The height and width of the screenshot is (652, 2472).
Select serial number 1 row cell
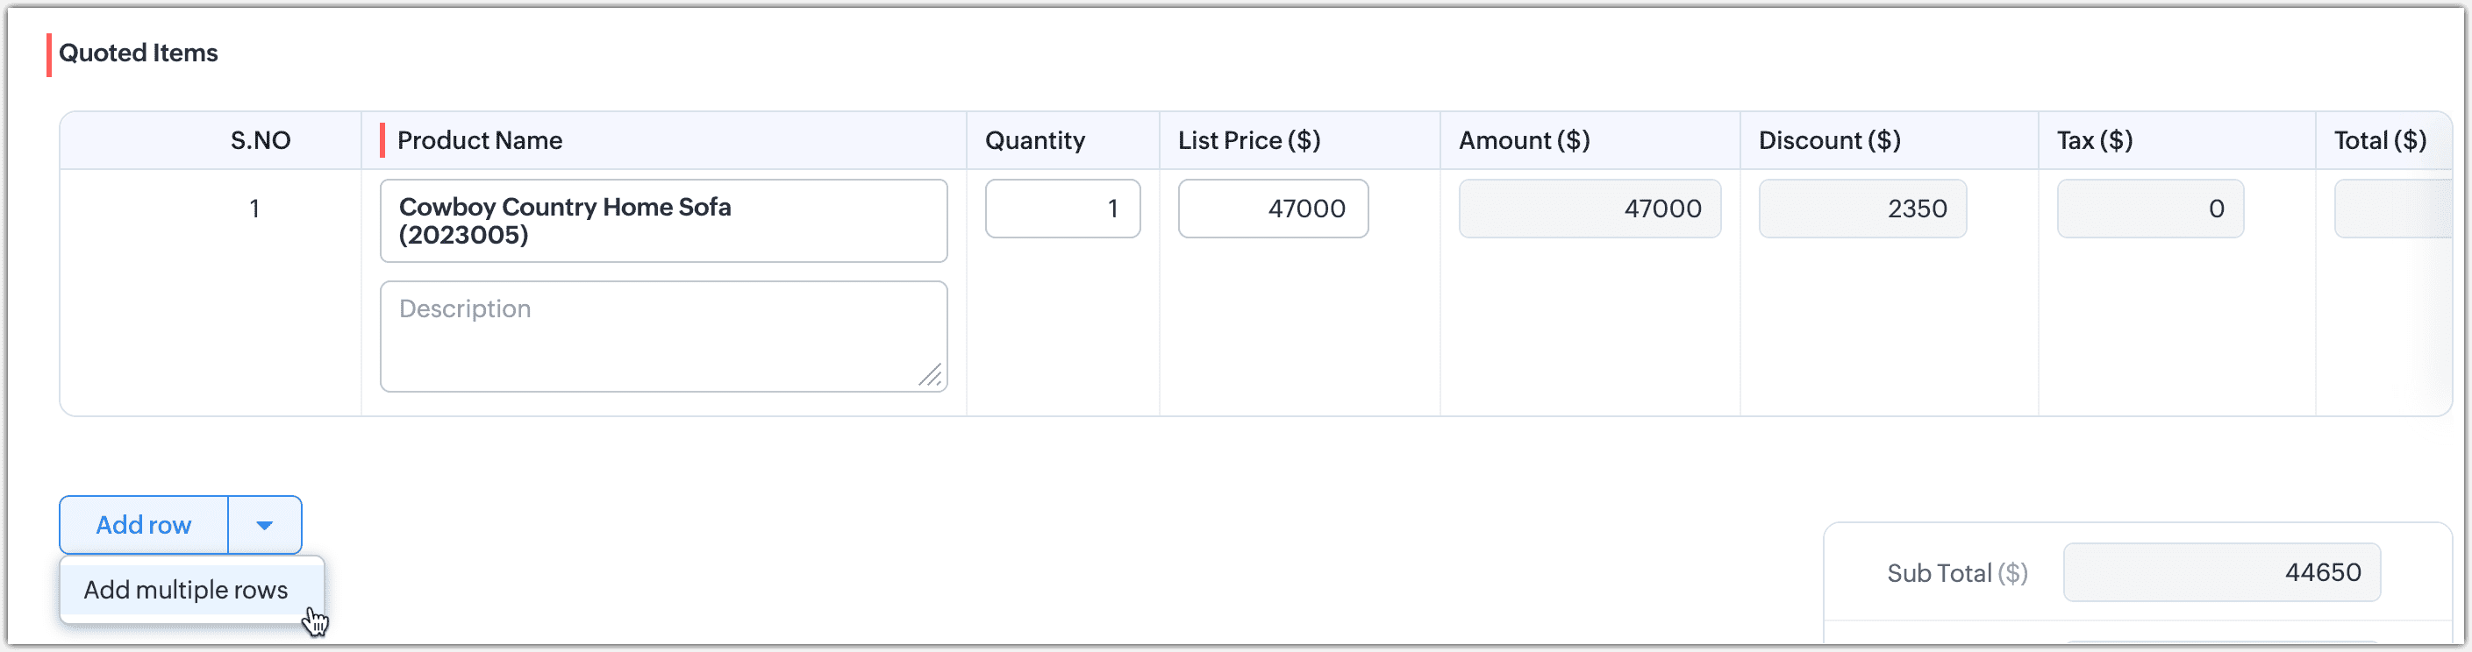point(254,208)
